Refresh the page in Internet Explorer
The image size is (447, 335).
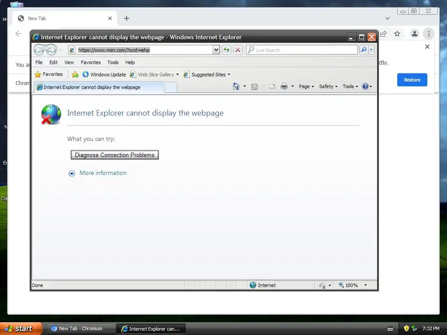[227, 50]
